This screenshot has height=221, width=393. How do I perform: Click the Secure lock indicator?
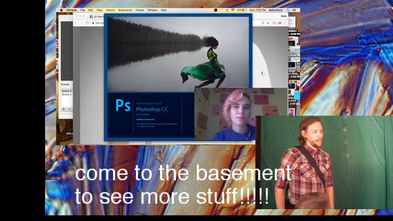pyautogui.click(x=99, y=23)
